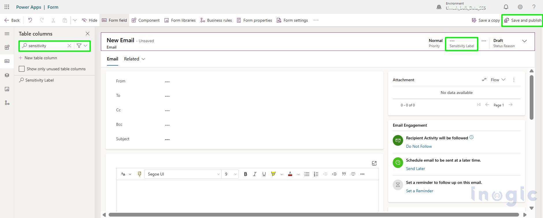Toggle Show only unused table columns
This screenshot has width=543, height=218.
pyautogui.click(x=22, y=69)
